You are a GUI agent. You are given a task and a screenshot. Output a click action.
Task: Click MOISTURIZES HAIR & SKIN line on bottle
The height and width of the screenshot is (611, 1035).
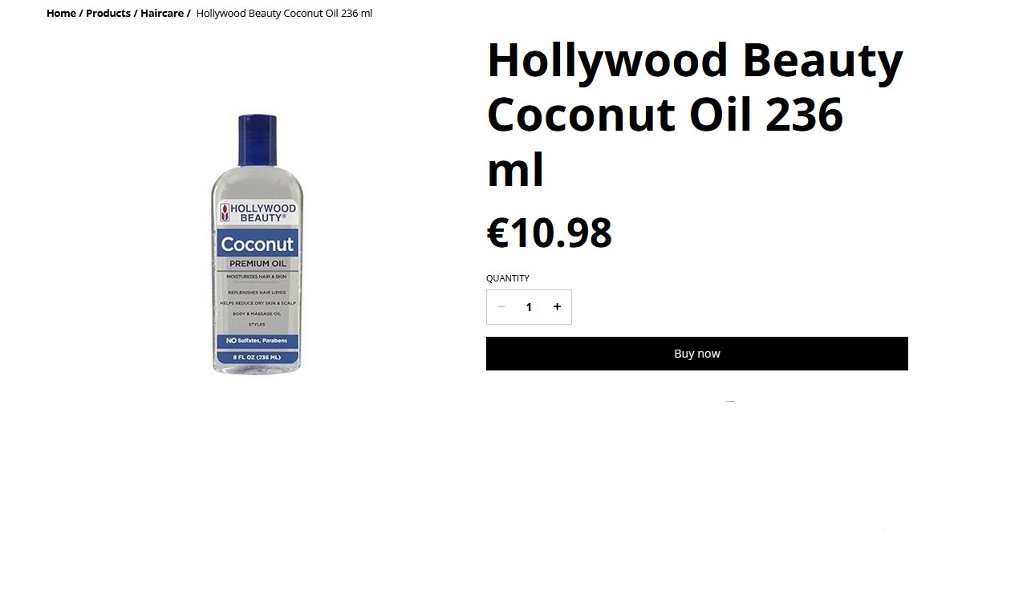pyautogui.click(x=258, y=276)
